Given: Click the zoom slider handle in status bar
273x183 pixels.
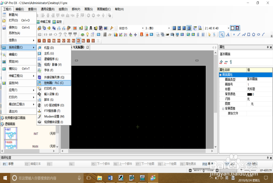Looking at the screenshot, I should pyautogui.click(x=204, y=170).
